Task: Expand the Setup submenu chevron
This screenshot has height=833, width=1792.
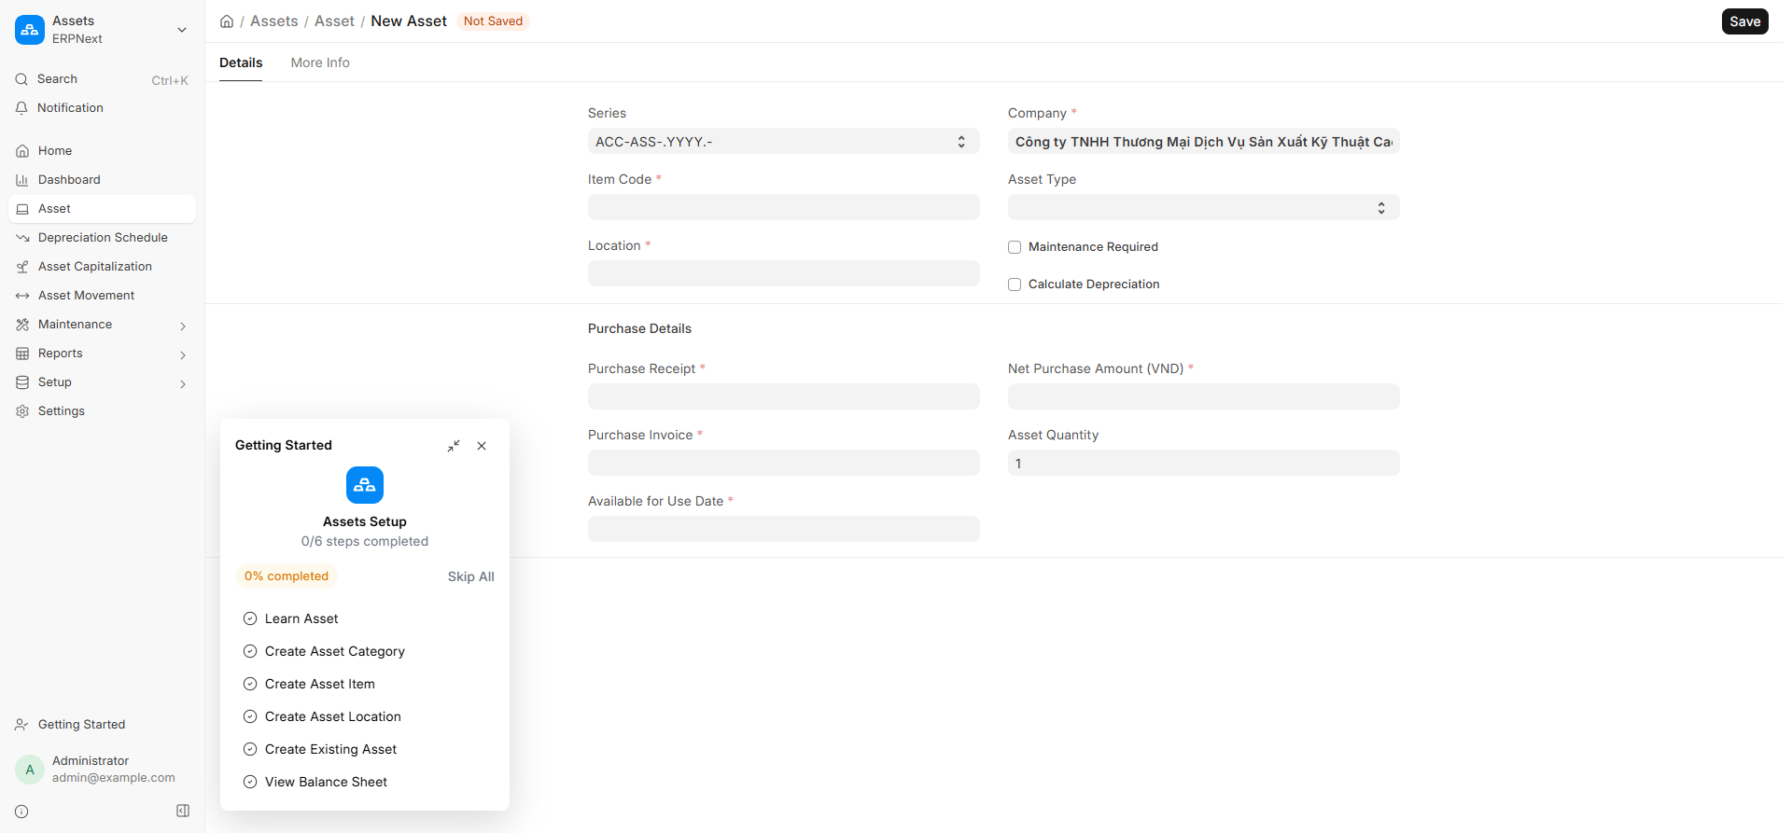Action: click(183, 383)
